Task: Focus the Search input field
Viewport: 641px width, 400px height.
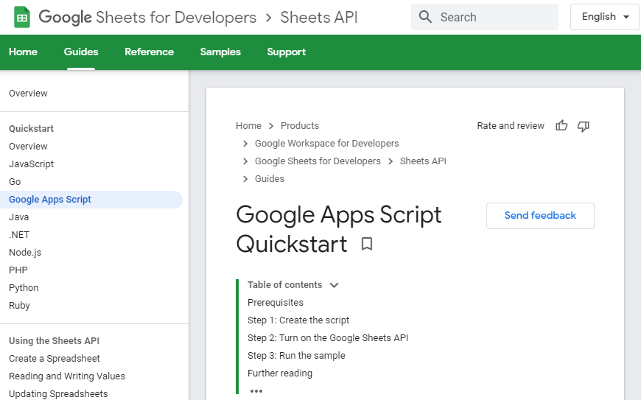Action: pyautogui.click(x=484, y=17)
